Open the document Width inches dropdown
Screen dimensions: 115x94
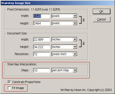(64, 39)
